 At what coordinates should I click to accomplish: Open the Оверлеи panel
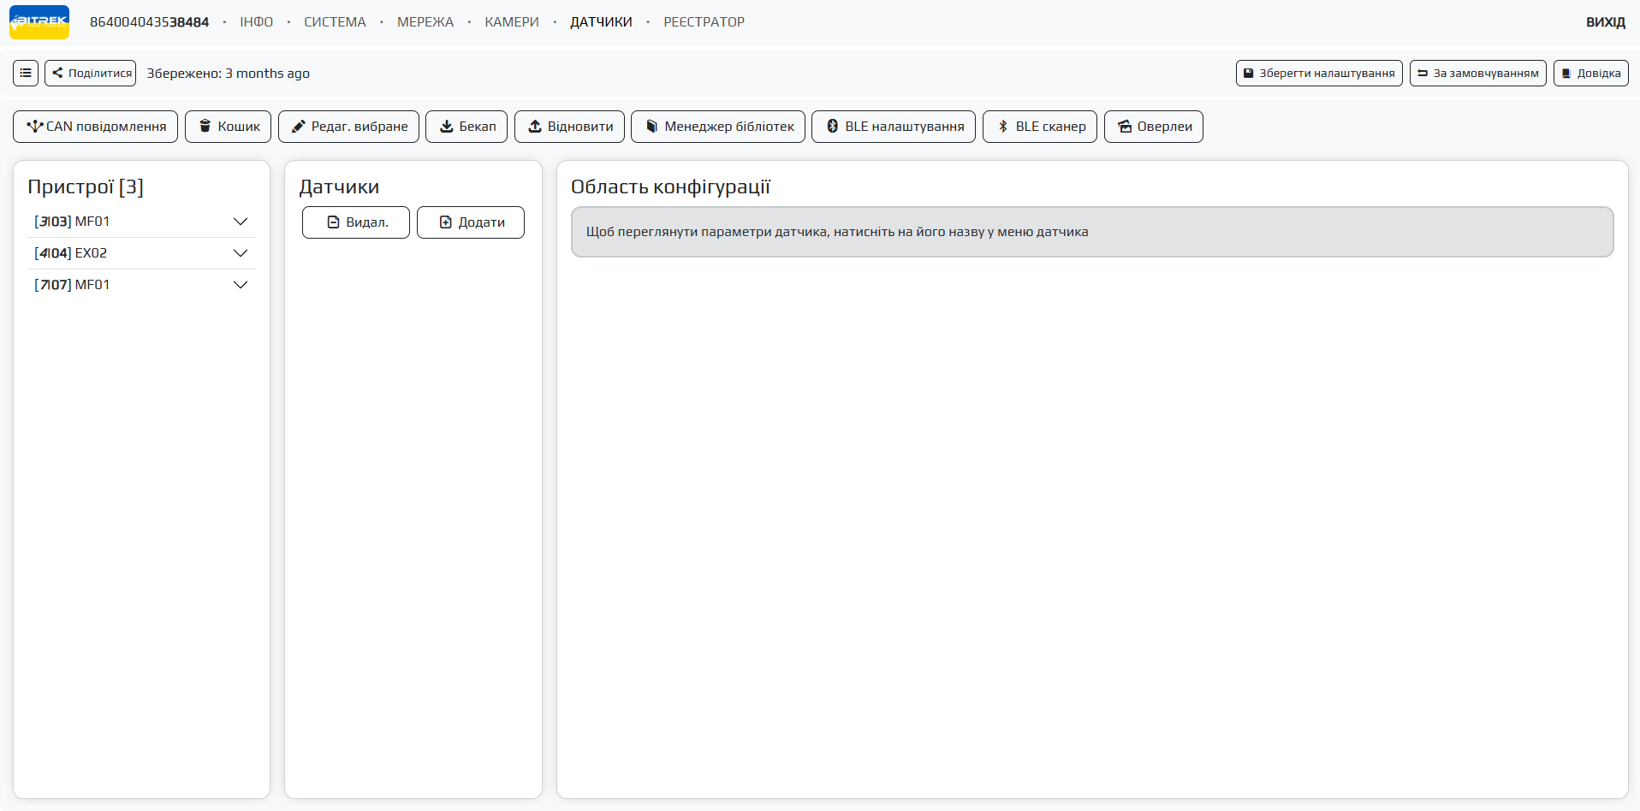[x=1154, y=127]
